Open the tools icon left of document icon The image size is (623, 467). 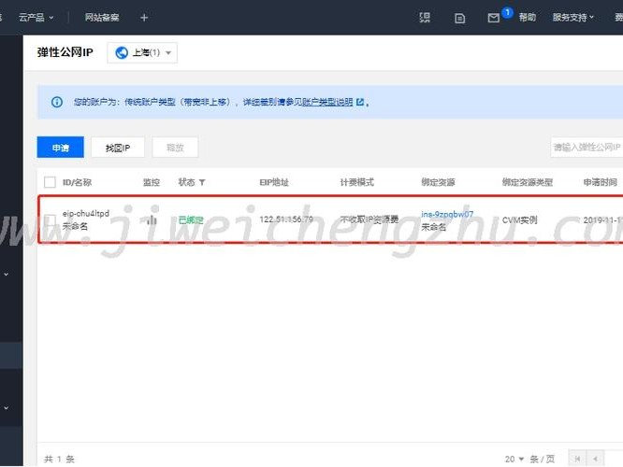point(425,18)
